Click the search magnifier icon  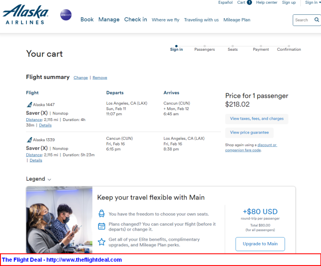[x=317, y=20]
